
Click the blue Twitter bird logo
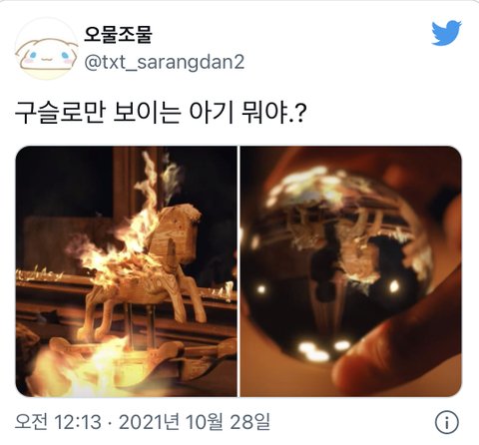446,33
